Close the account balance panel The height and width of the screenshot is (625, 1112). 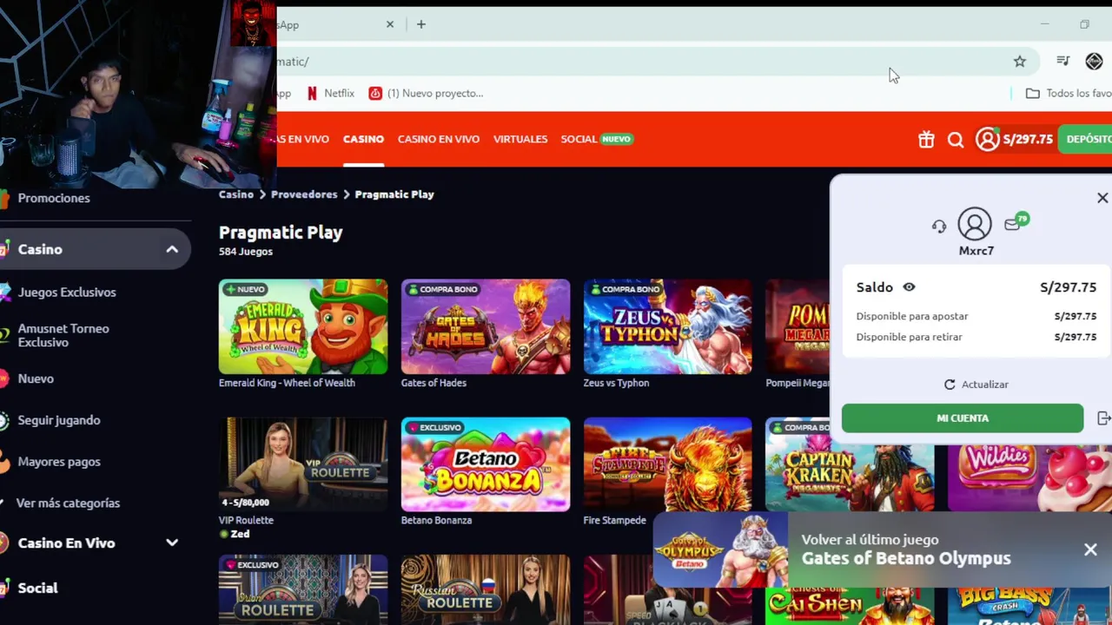[x=1102, y=198]
